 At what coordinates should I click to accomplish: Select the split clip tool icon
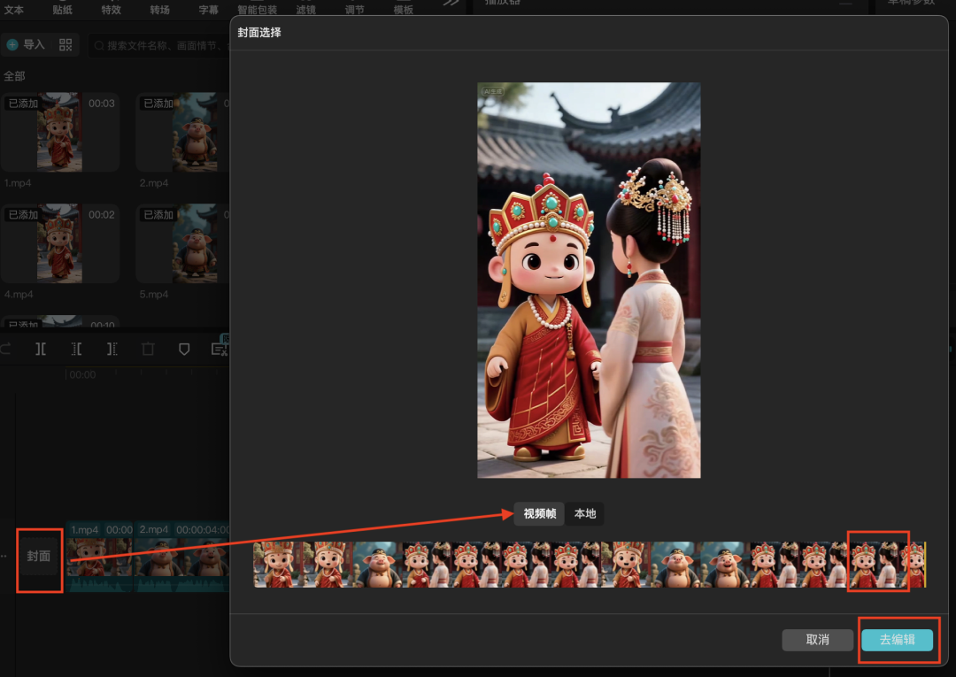[41, 350]
